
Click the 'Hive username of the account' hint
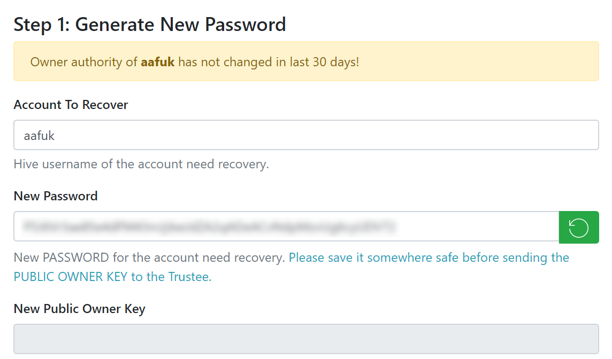141,164
